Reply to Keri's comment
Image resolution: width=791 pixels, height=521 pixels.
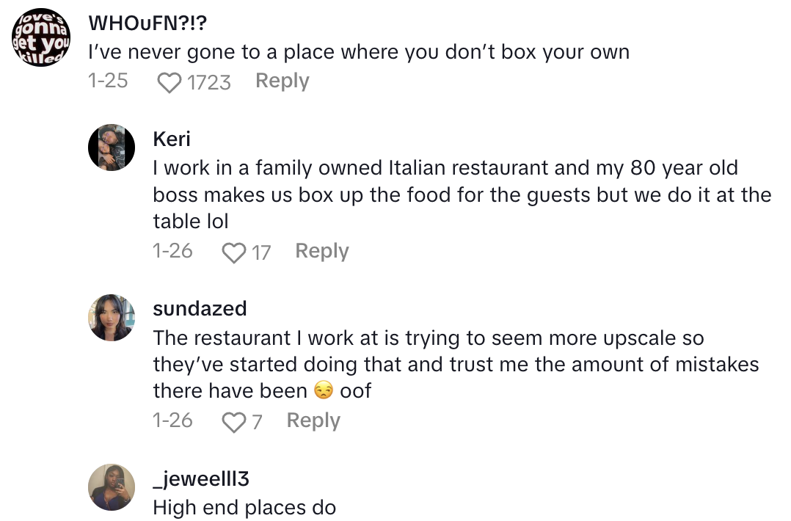click(x=321, y=251)
